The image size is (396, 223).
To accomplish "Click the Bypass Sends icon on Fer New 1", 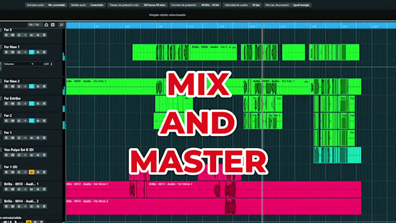I will point(44,52).
